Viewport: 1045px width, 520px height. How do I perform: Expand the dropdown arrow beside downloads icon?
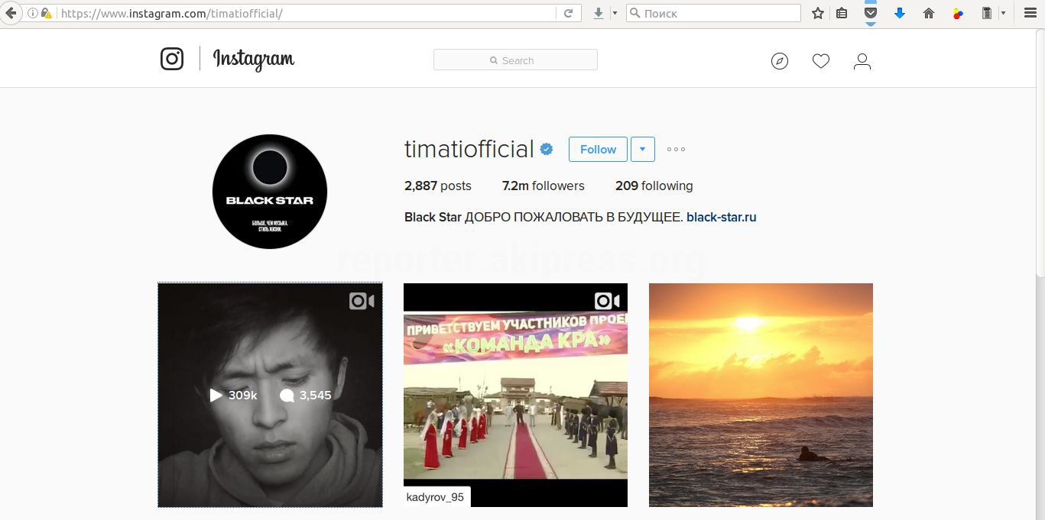615,13
